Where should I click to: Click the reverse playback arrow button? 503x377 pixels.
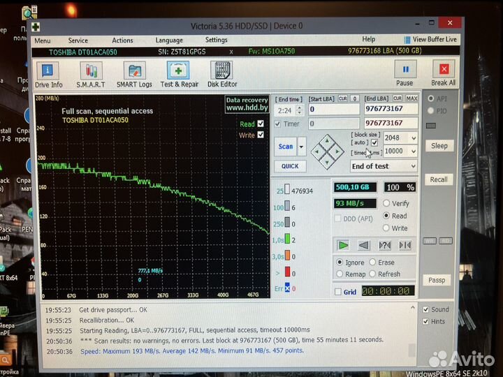tap(364, 245)
